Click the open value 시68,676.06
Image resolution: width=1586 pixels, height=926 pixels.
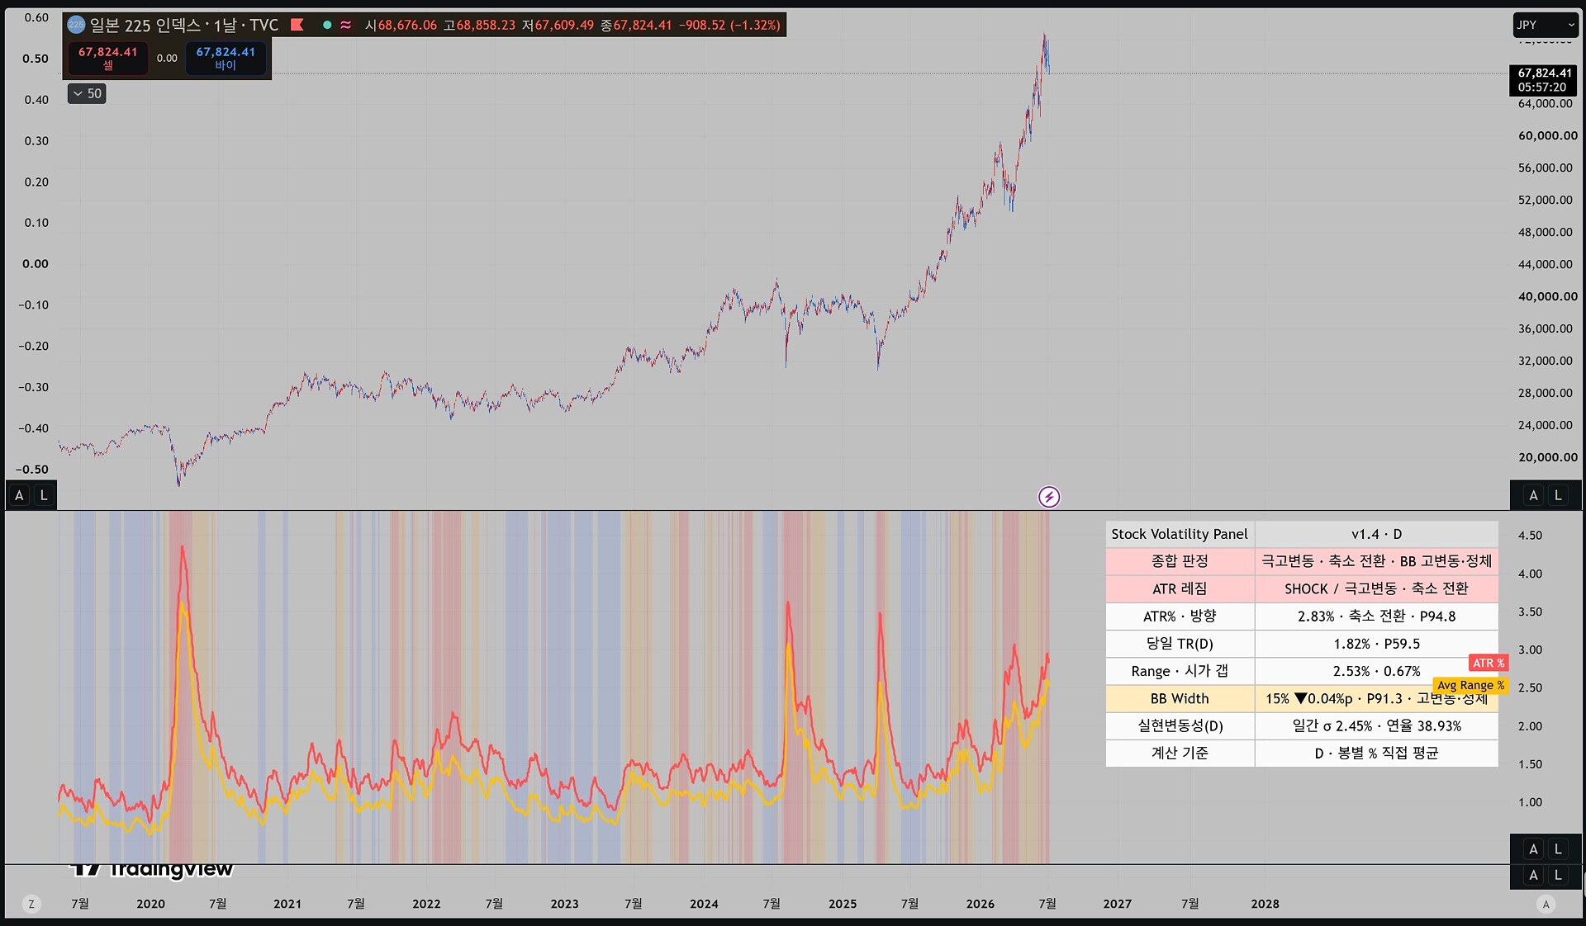[x=401, y=25]
